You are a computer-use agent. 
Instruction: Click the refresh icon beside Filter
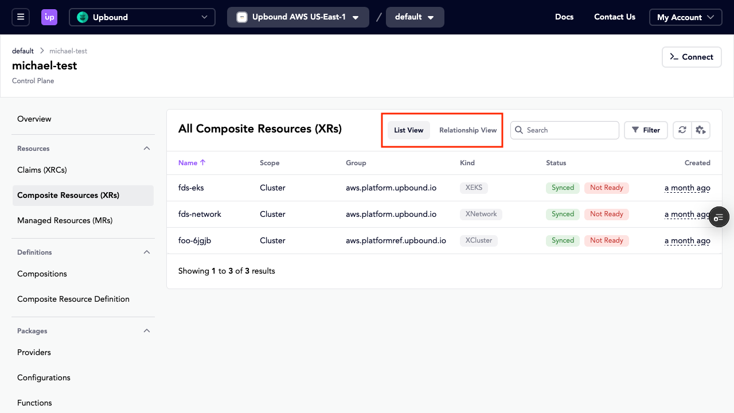[682, 130]
